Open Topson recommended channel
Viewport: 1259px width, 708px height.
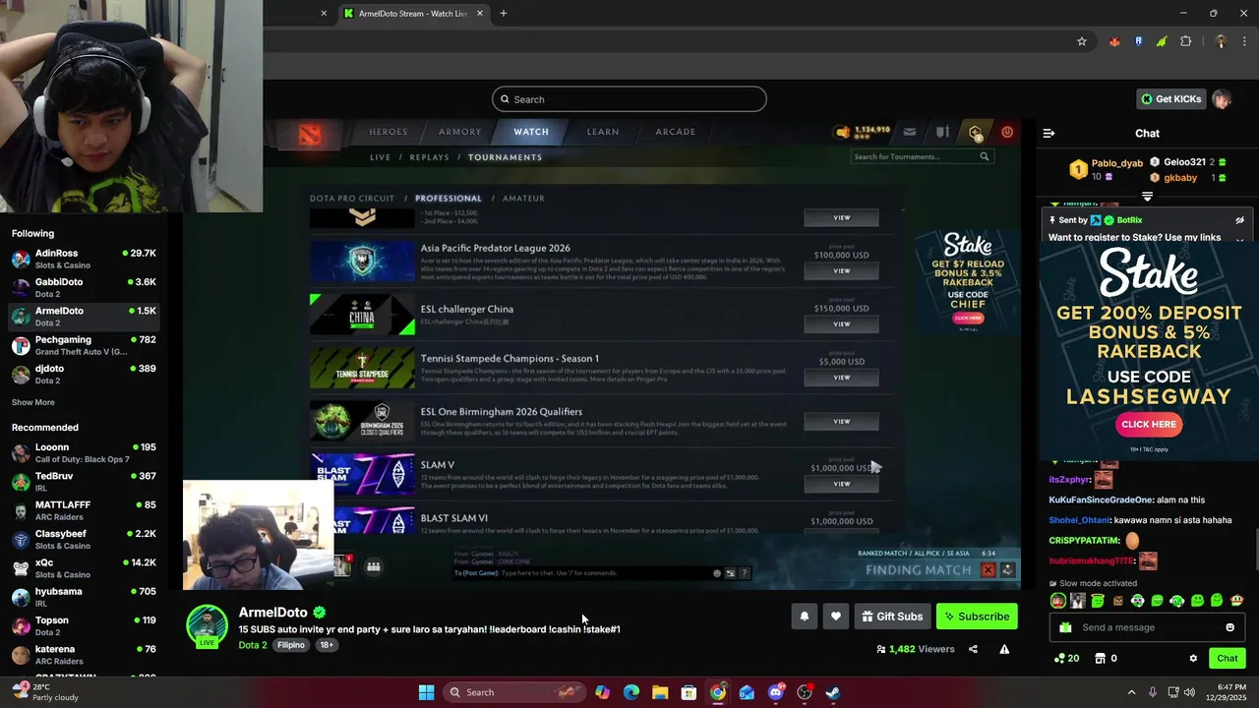pos(84,625)
